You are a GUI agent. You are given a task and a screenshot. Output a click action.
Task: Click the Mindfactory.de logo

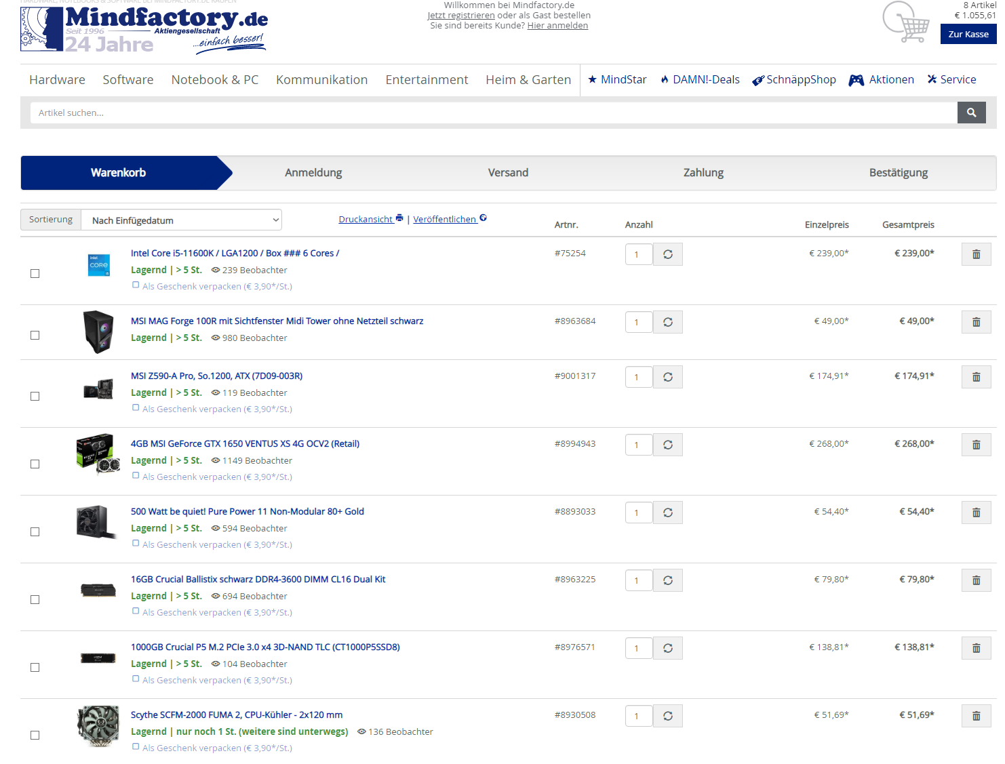[x=144, y=29]
